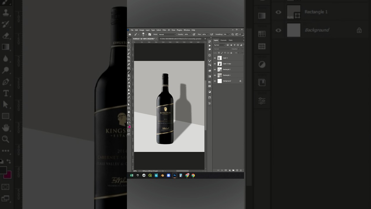This screenshot has height=209, width=371.
Task: Select the Path Selection tool
Action: [129, 105]
